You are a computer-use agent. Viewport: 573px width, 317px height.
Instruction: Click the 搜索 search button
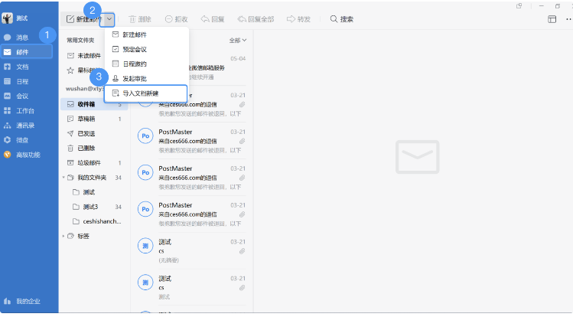[x=341, y=18]
